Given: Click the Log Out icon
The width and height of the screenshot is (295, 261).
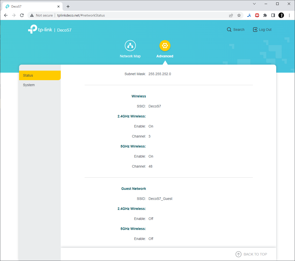Looking at the screenshot, I should click(x=255, y=30).
